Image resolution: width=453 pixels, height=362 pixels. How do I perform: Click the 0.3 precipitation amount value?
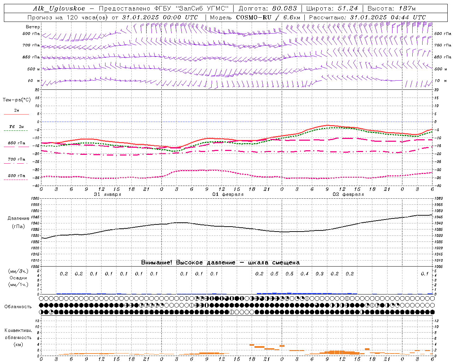(x=320, y=274)
